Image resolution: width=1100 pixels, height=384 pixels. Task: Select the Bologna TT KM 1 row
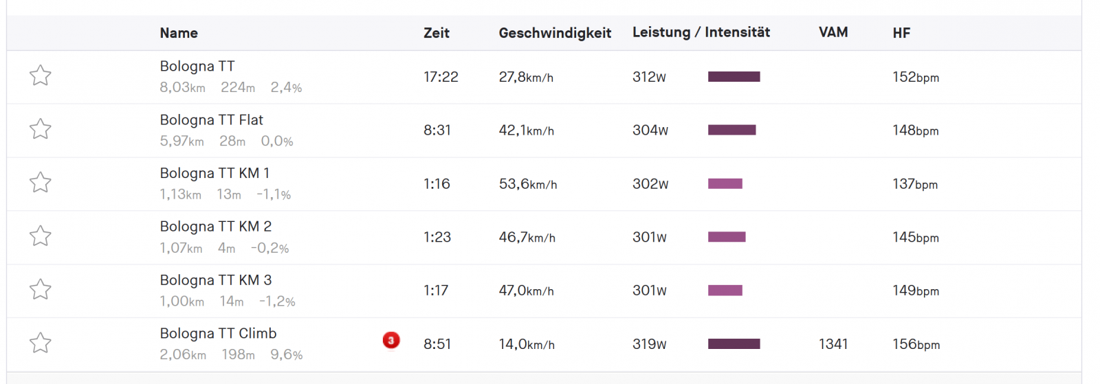click(x=544, y=184)
